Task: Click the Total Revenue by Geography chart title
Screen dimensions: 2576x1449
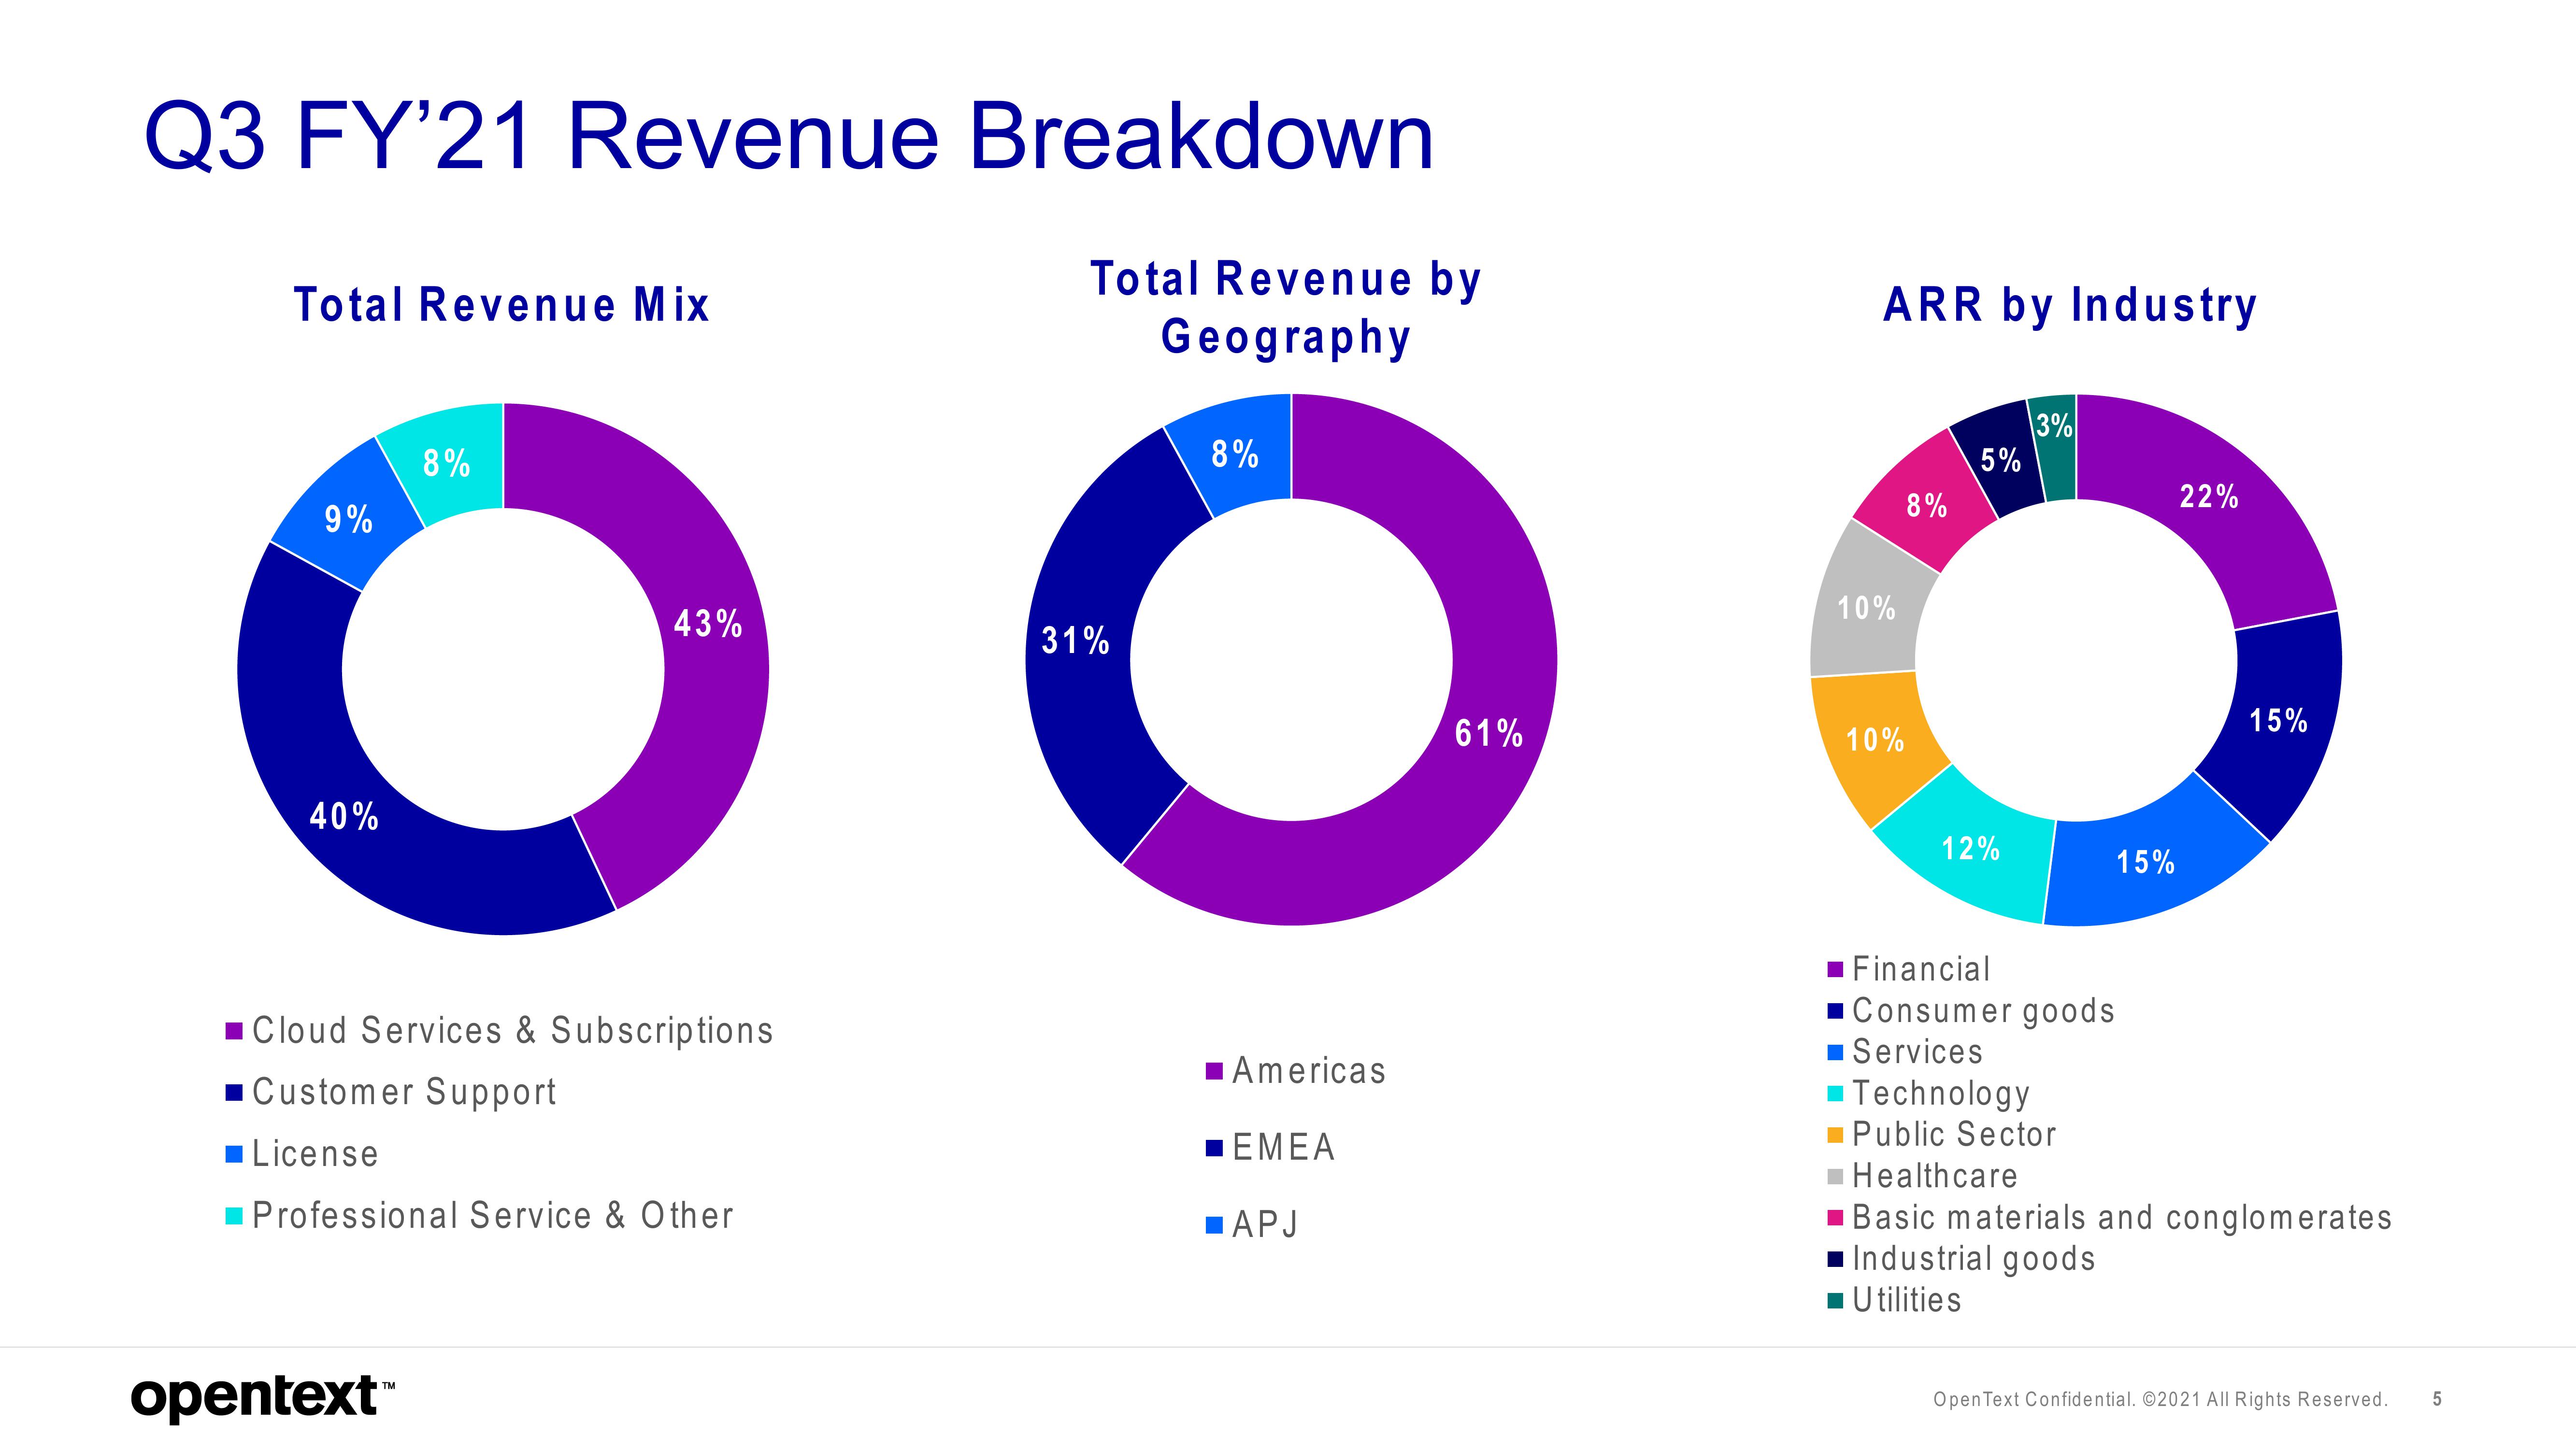Action: click(x=1286, y=307)
